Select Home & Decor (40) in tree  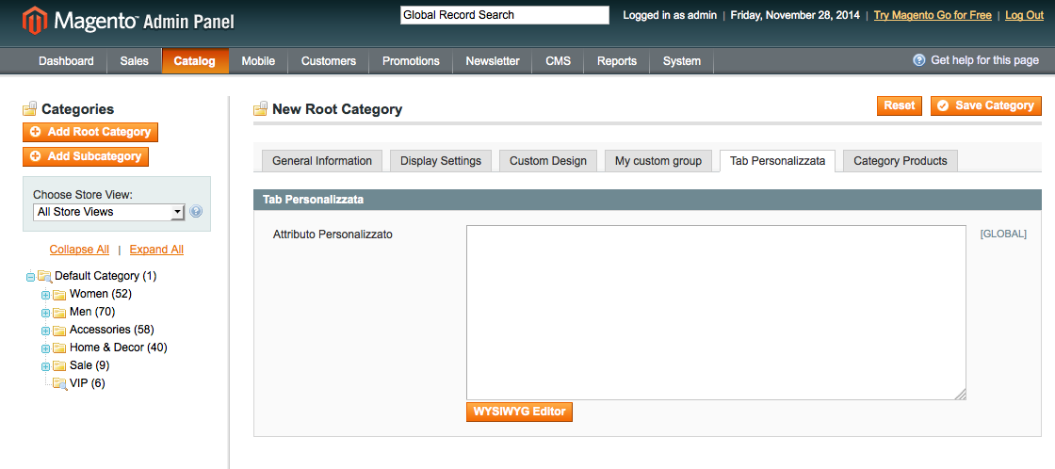[x=119, y=348]
